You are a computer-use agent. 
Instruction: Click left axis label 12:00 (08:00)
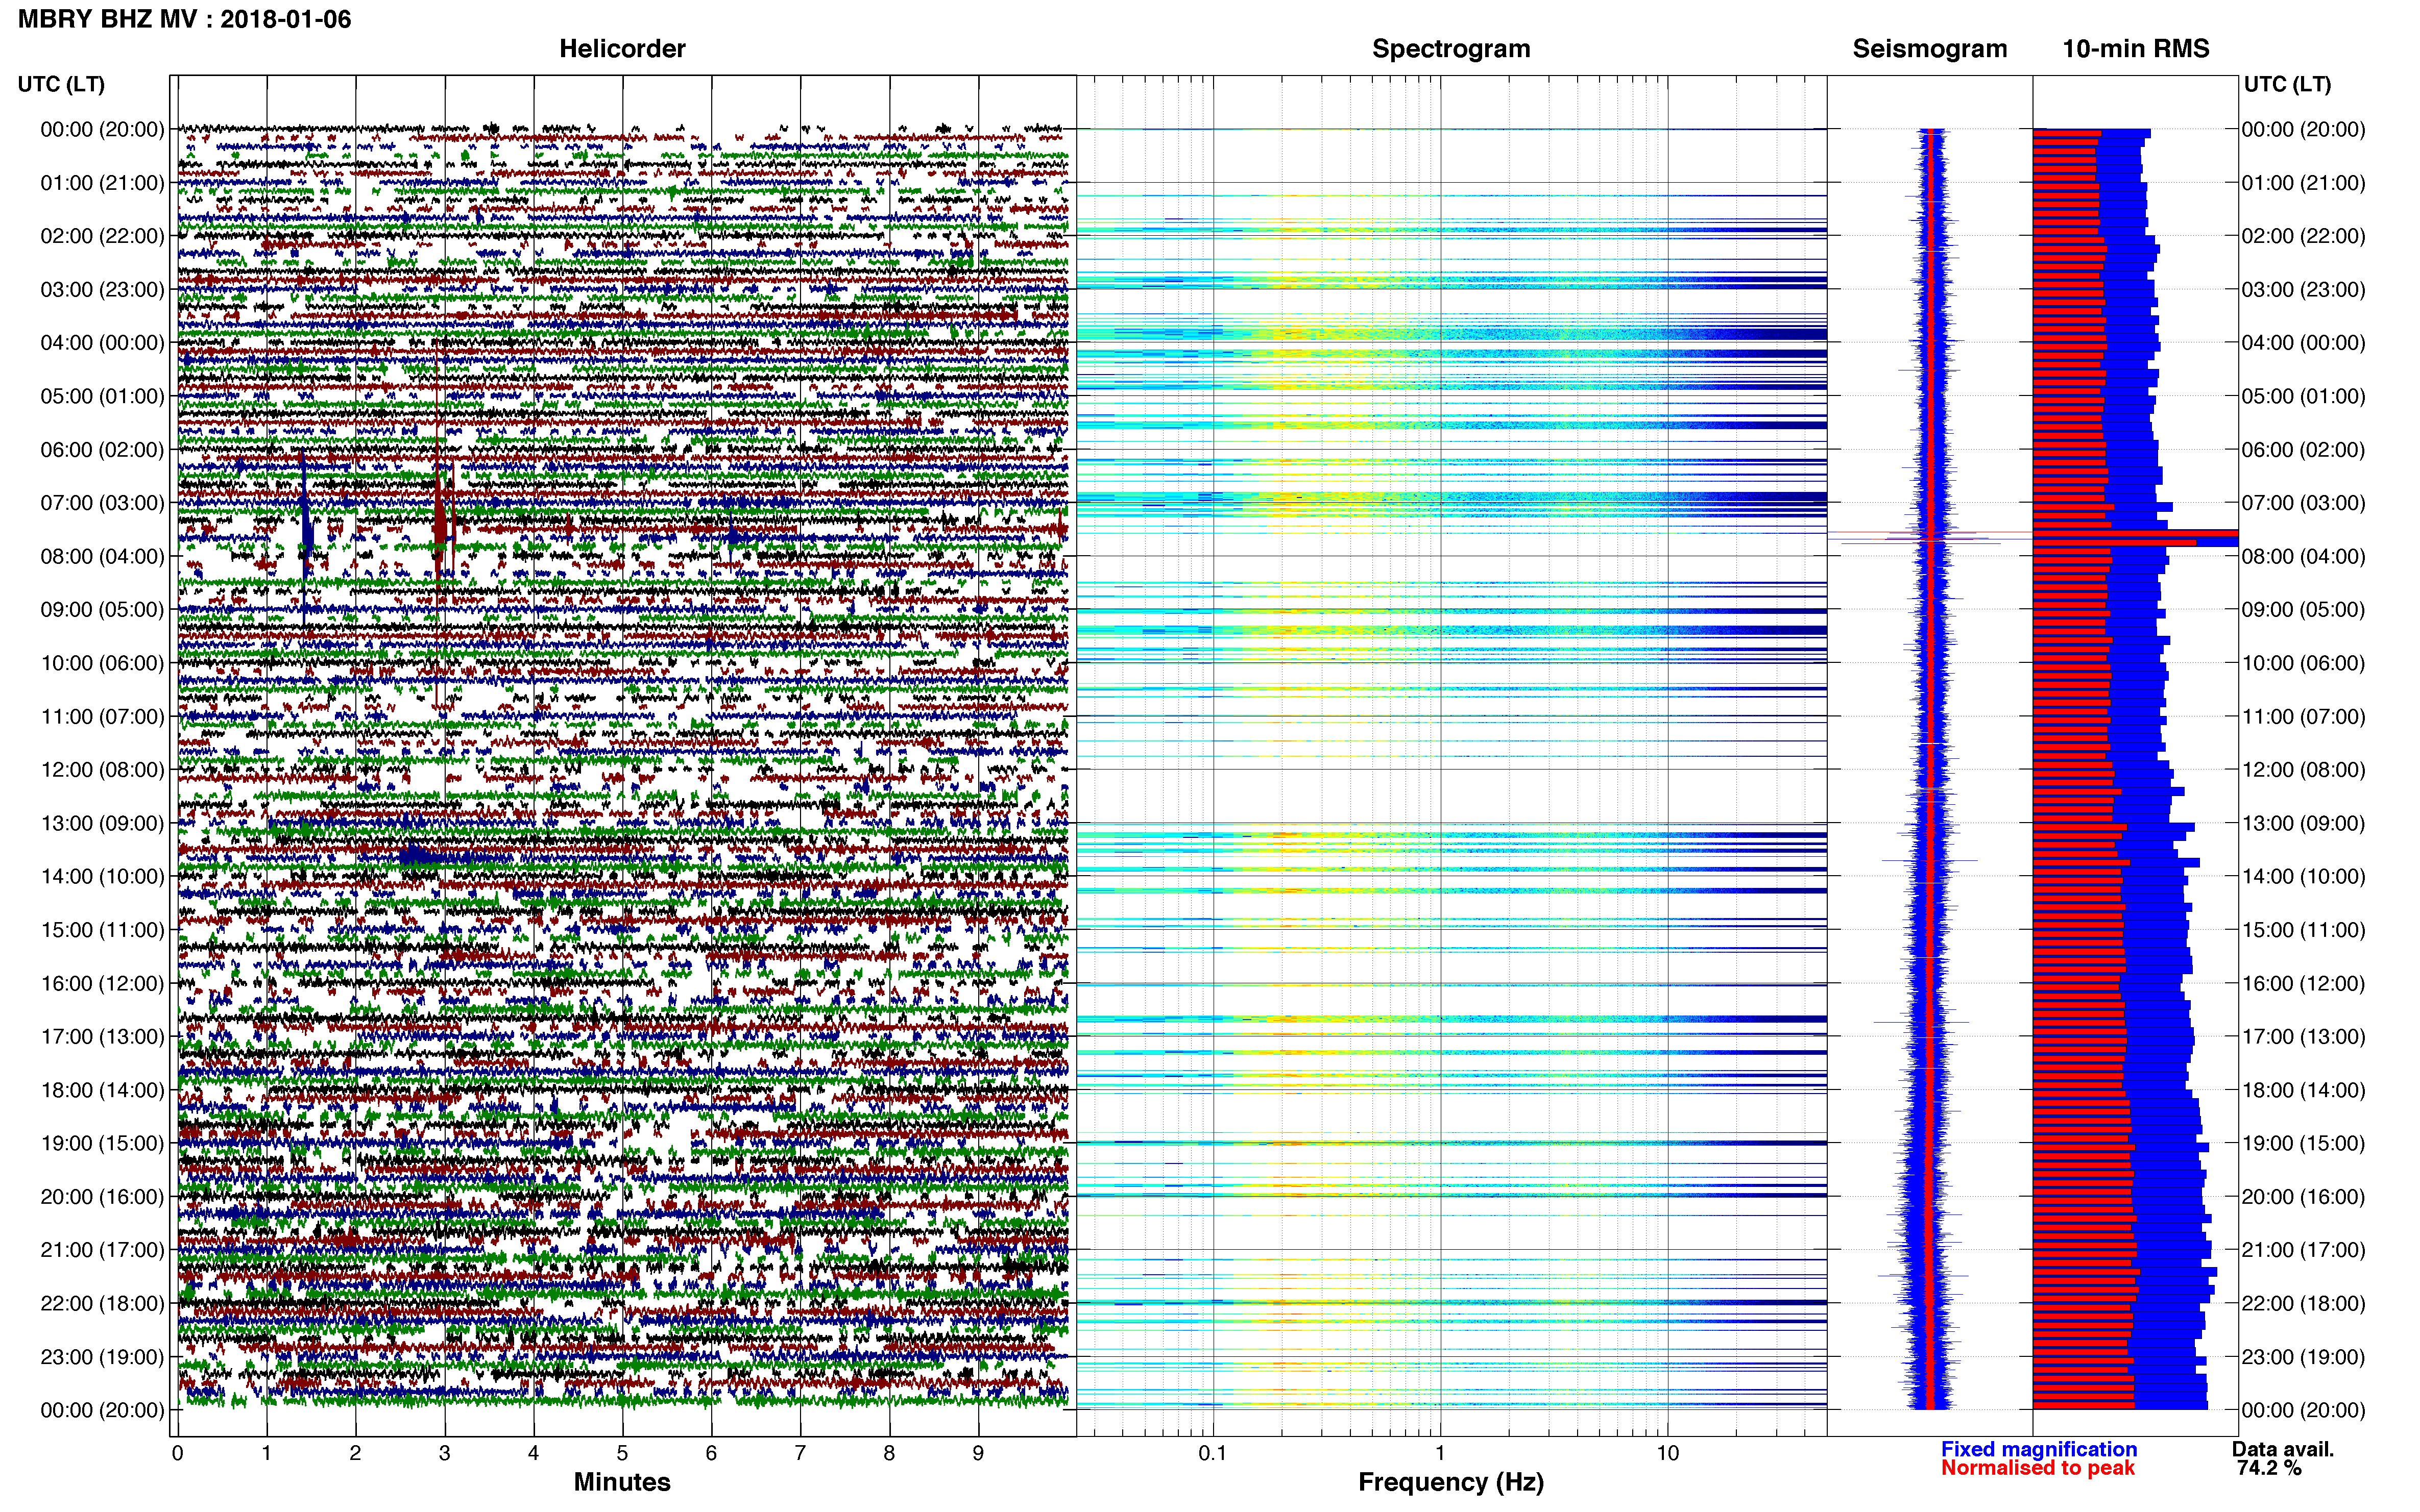(102, 769)
